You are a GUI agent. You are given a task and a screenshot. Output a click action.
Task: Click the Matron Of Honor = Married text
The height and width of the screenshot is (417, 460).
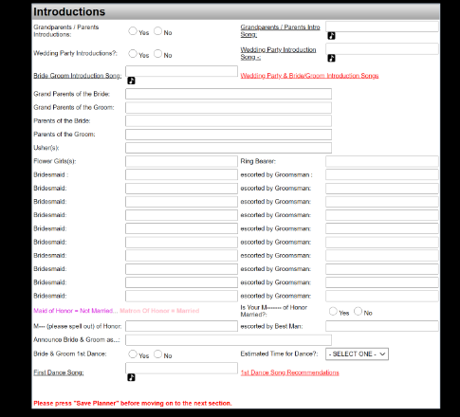(159, 311)
